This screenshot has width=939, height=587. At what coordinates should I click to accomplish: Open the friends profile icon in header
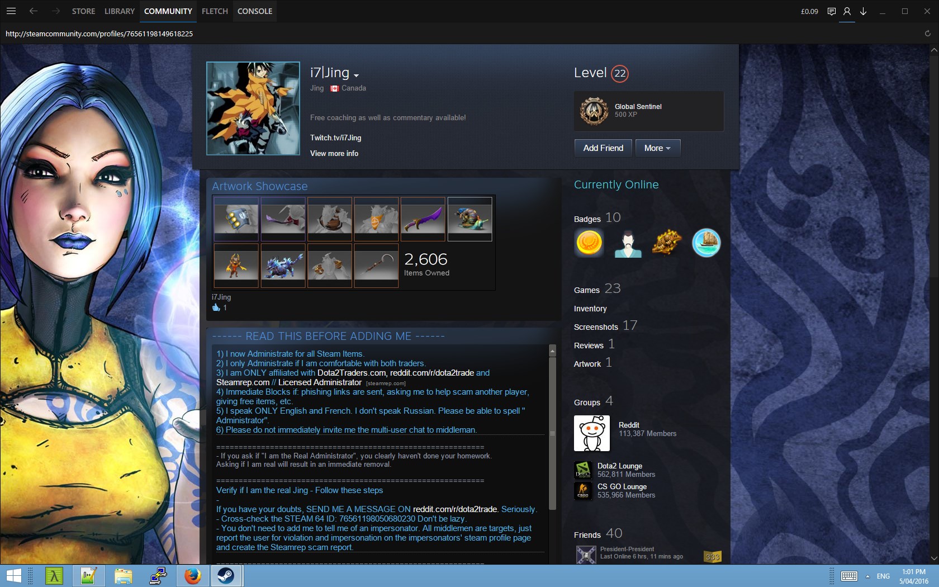[x=847, y=11]
